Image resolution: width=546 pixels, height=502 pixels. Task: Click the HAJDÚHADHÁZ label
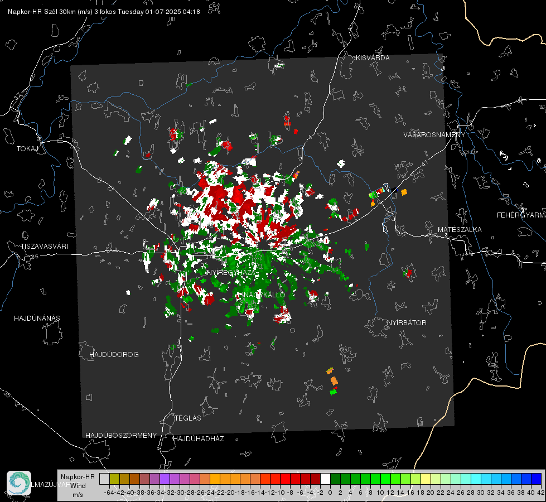[199, 439]
